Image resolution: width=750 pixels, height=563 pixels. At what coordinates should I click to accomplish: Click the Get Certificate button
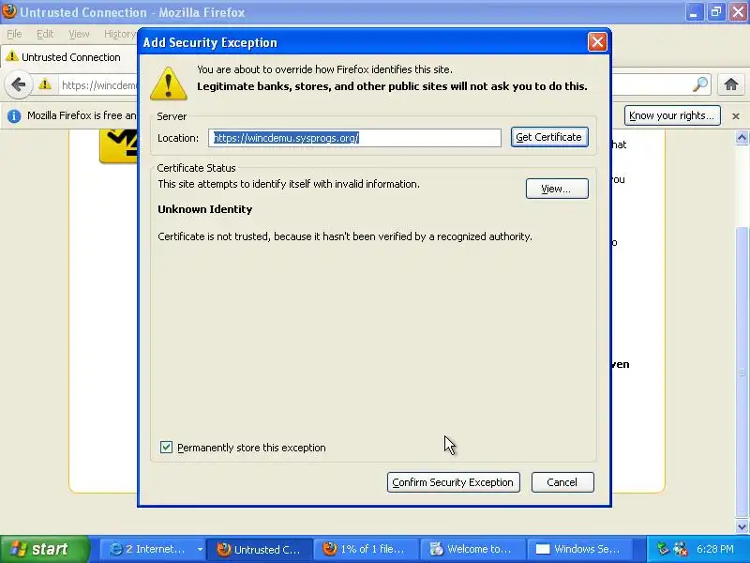click(549, 137)
